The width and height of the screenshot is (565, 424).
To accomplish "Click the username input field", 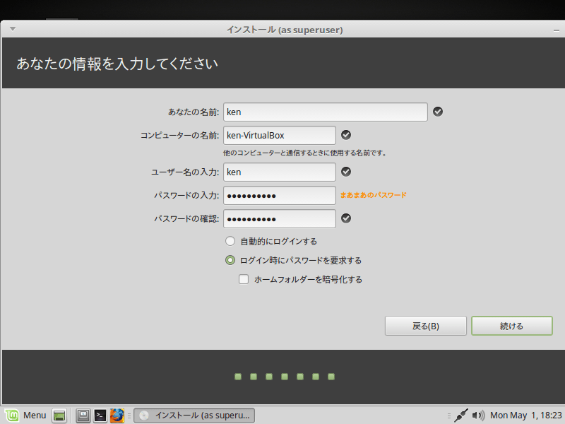I will tap(280, 172).
